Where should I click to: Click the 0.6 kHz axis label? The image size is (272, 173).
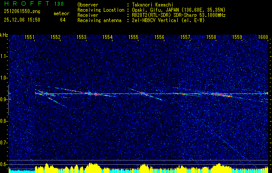point(4,164)
